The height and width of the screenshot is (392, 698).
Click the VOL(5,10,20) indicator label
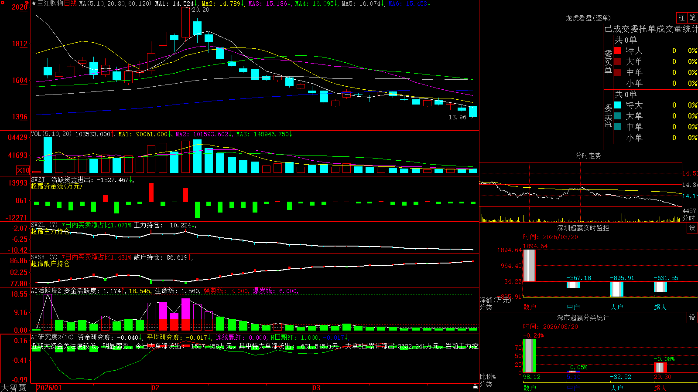point(51,134)
